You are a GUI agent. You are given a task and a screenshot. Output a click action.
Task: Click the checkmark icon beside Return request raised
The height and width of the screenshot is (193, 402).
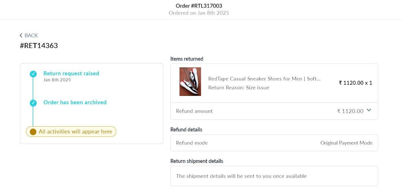33,74
